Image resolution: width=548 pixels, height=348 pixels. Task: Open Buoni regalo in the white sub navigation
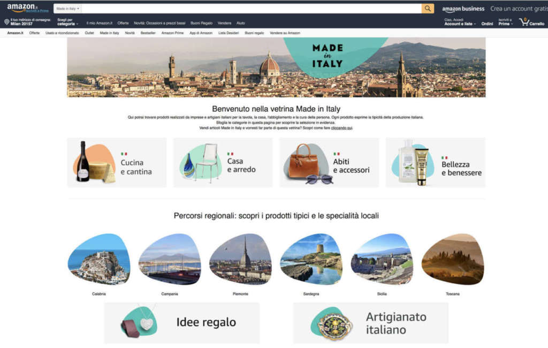click(x=254, y=33)
